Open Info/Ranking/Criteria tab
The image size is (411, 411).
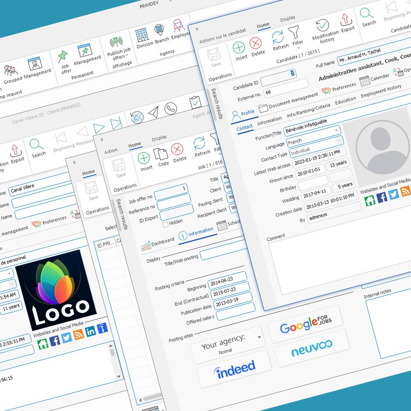click(308, 111)
